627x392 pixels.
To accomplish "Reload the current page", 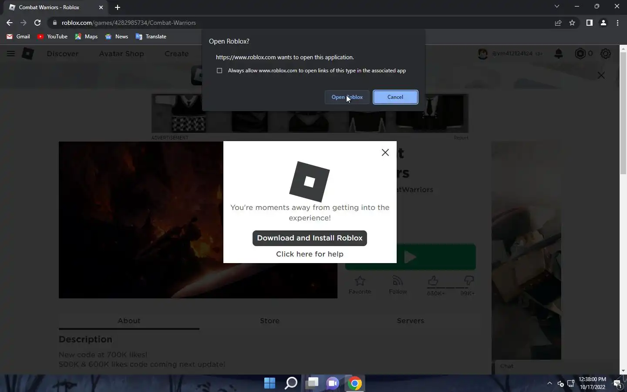I will point(37,23).
